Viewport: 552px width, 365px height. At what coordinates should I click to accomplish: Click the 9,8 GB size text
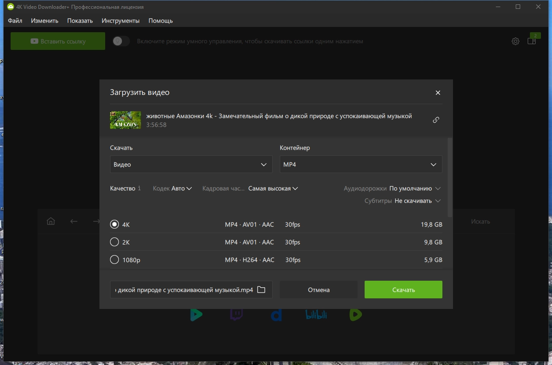point(433,242)
